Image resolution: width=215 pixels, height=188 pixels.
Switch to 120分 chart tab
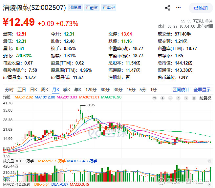point(91,90)
